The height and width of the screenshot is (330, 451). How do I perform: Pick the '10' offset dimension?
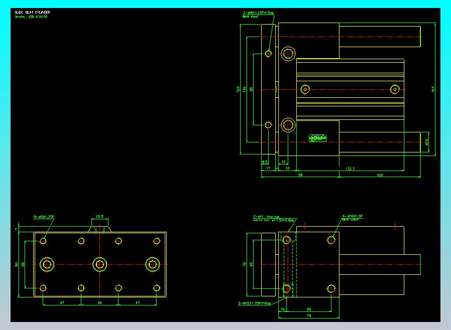pos(282,309)
